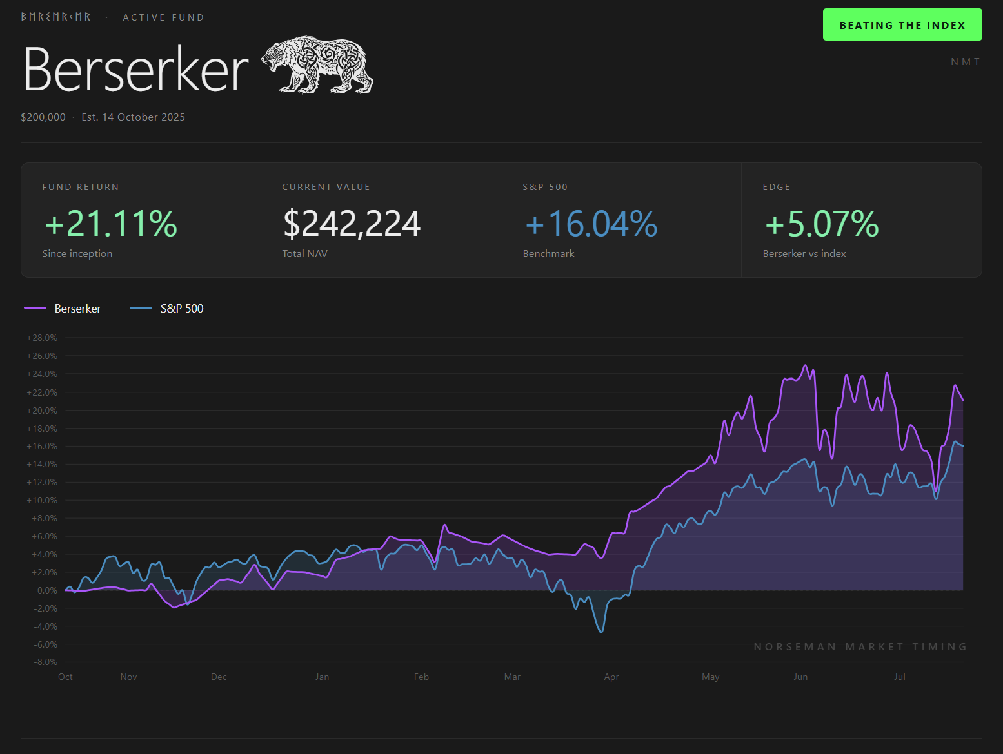Select the large Berserker fund title

(x=136, y=69)
